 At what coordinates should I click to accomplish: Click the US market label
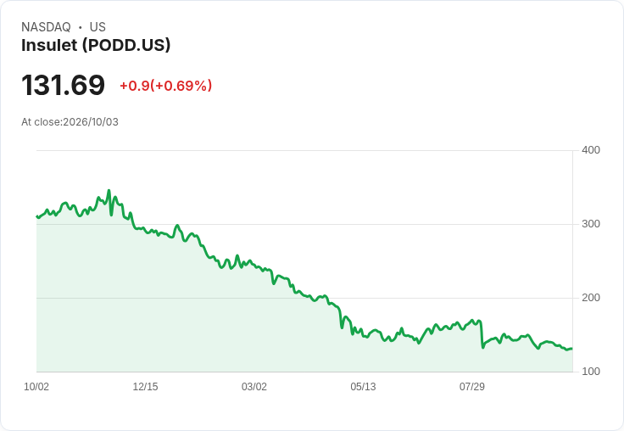coord(97,27)
